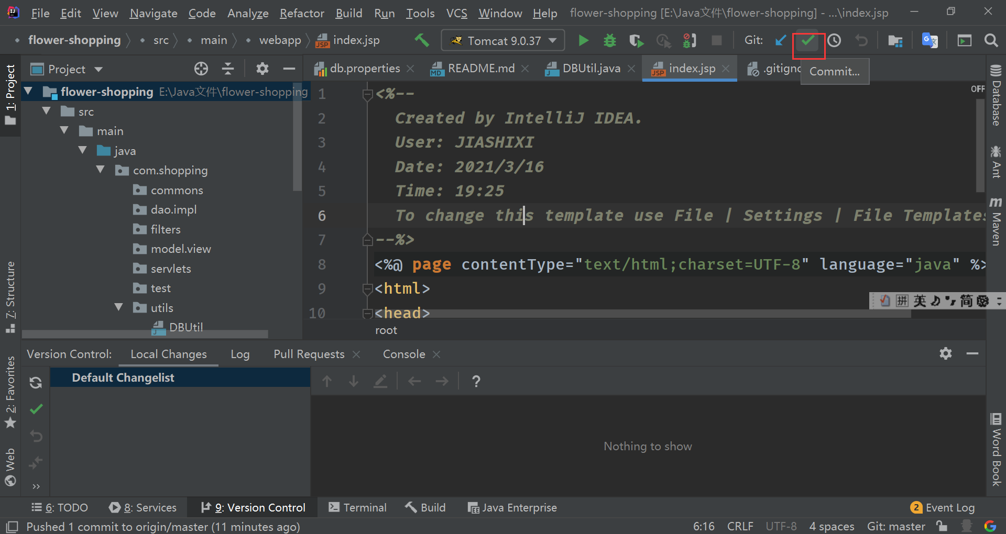Open Event Log in status bar
This screenshot has height=534, width=1006.
click(943, 507)
